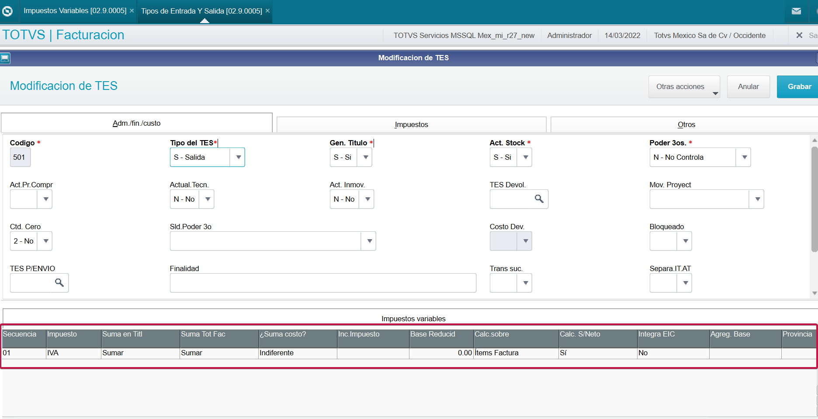Expand the Act. Inmov. dropdown

[x=367, y=199]
